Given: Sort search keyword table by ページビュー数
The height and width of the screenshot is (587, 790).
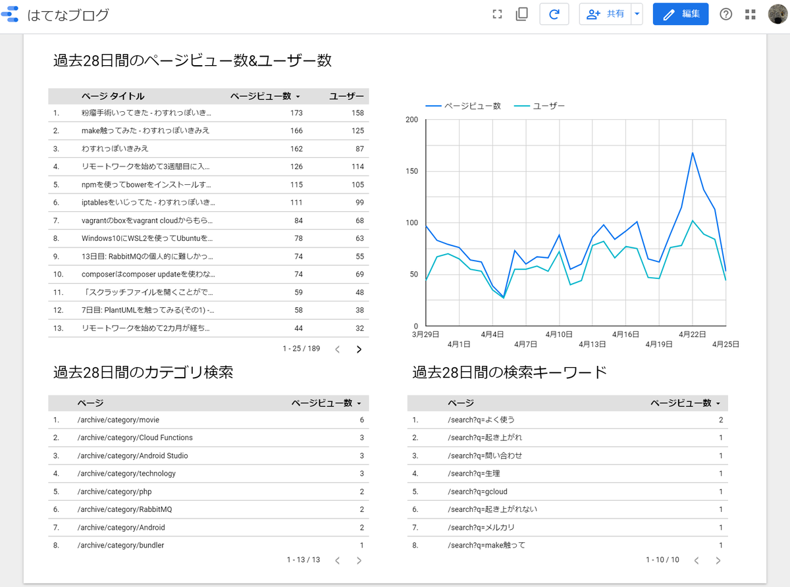Looking at the screenshot, I should click(x=685, y=403).
